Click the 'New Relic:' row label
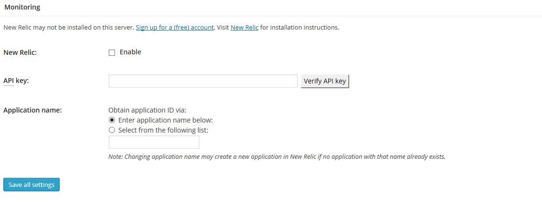 20,52
